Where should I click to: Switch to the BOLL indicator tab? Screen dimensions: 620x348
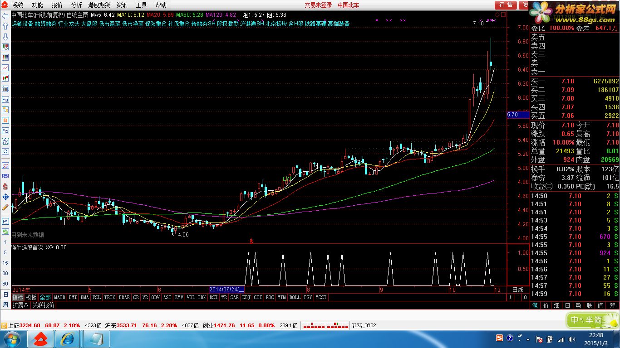295,297
